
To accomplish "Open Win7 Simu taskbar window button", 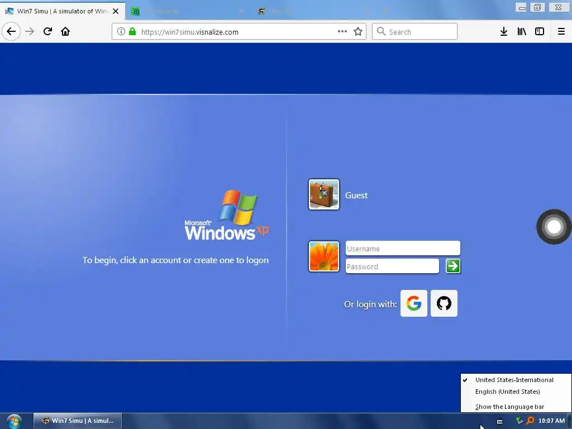I will (x=77, y=421).
